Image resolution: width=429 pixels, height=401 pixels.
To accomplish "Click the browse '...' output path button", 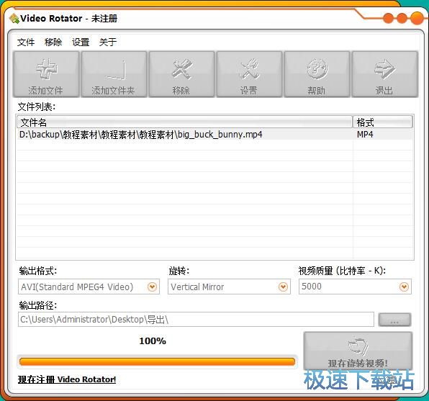I will [x=394, y=320].
